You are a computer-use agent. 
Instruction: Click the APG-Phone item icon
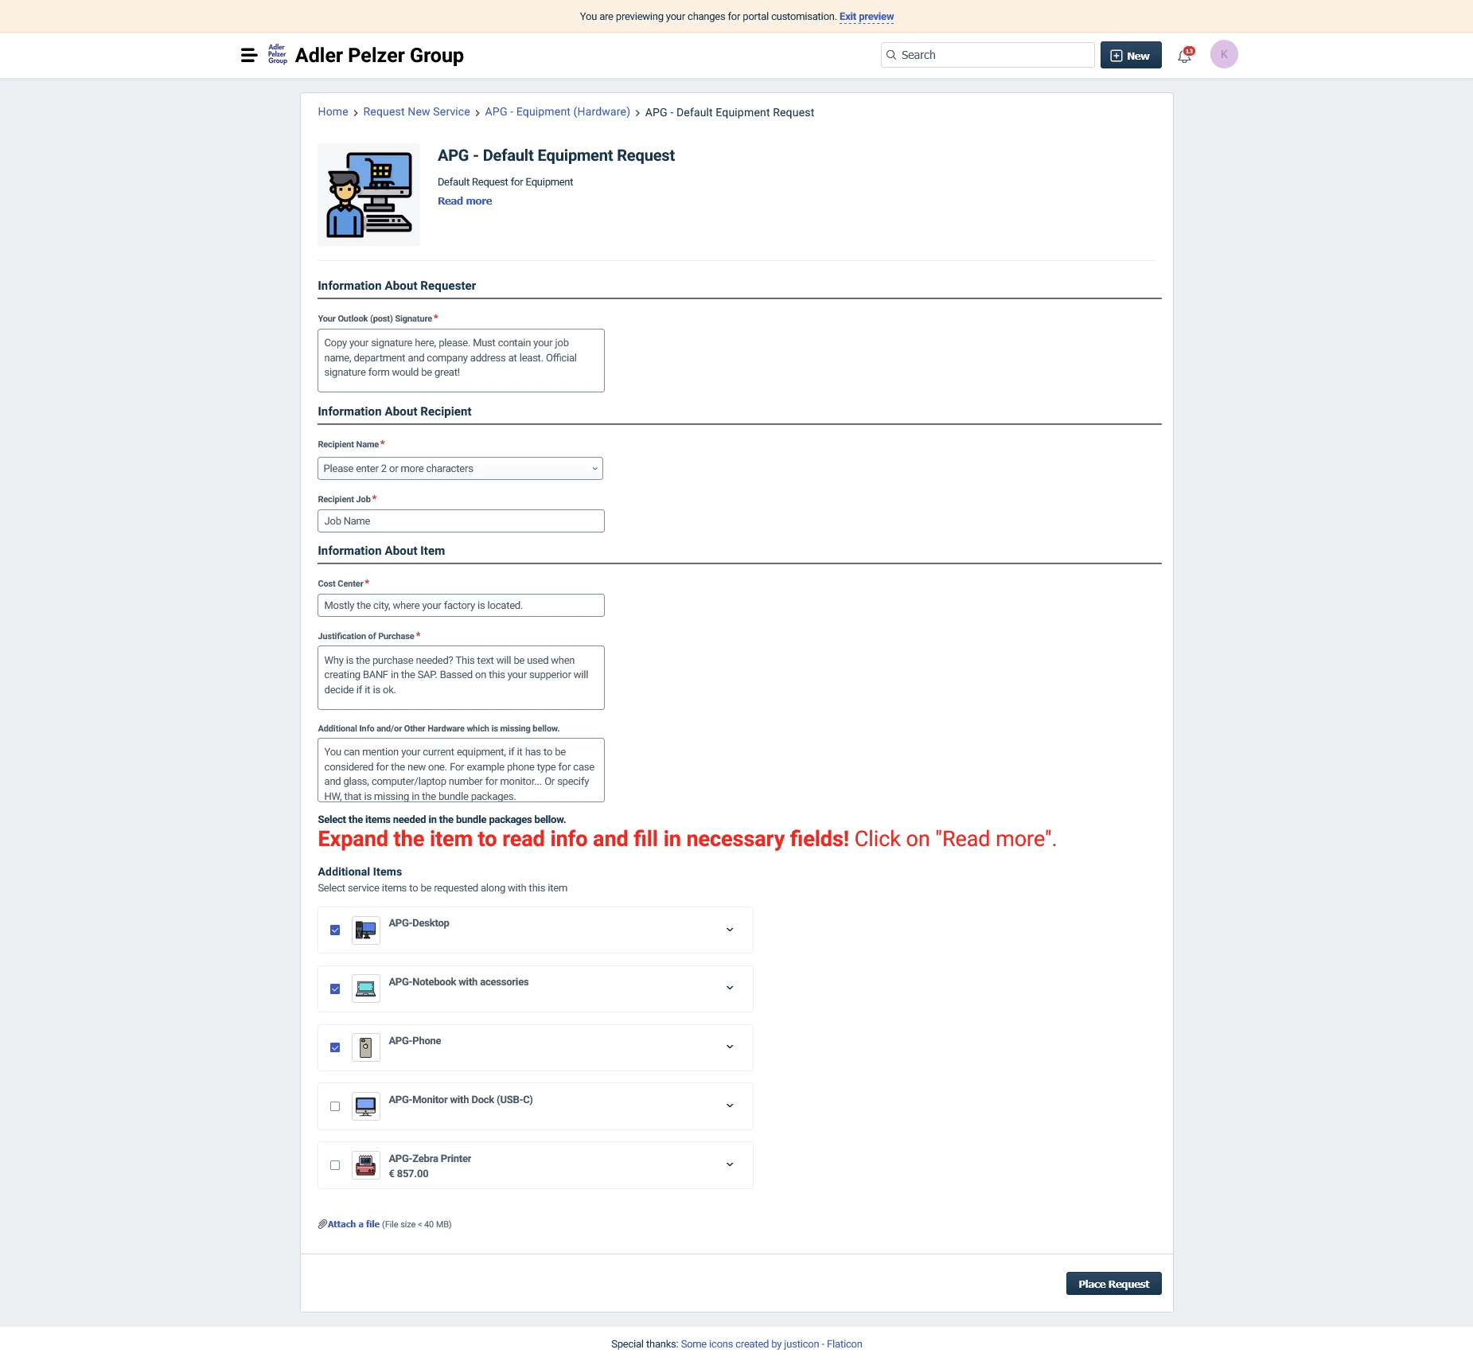tap(366, 1047)
